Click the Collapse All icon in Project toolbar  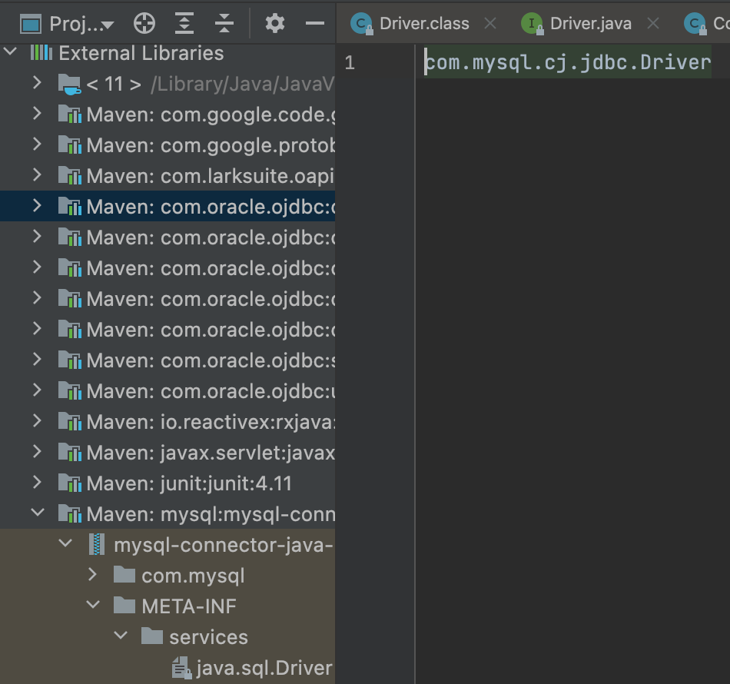(x=223, y=23)
